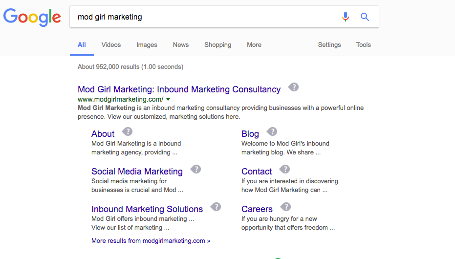Screen dimensions: 455x259
Task: Open the Social Media Marketing sitelink
Action: 137,172
